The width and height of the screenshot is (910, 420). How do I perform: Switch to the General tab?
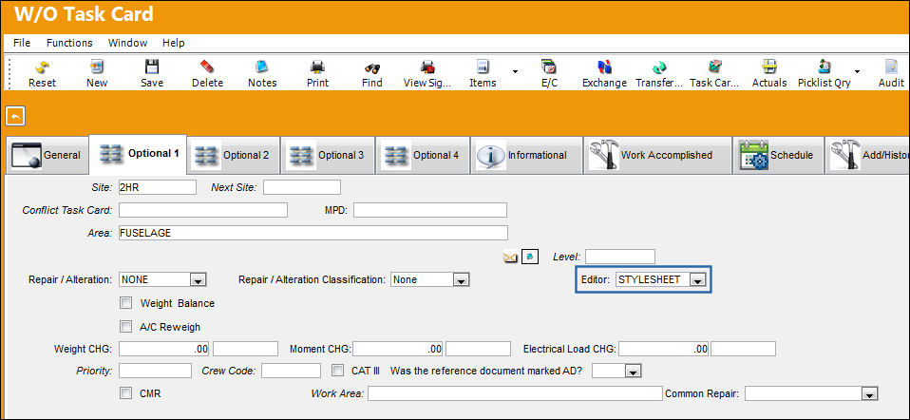(x=47, y=156)
